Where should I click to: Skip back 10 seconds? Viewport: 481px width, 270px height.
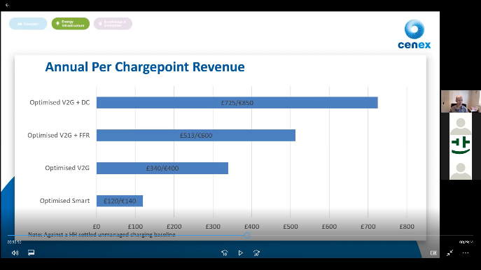point(225,253)
